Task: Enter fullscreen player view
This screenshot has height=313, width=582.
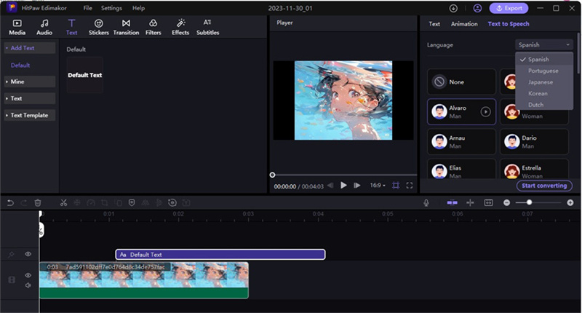Action: (410, 186)
